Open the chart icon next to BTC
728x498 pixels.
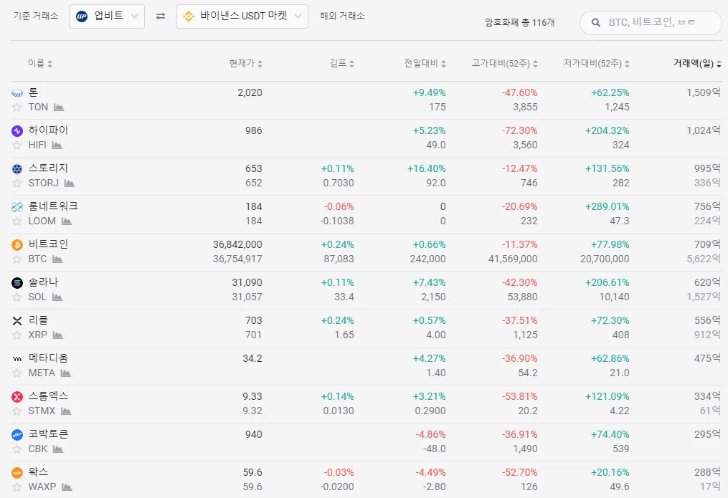point(57,259)
